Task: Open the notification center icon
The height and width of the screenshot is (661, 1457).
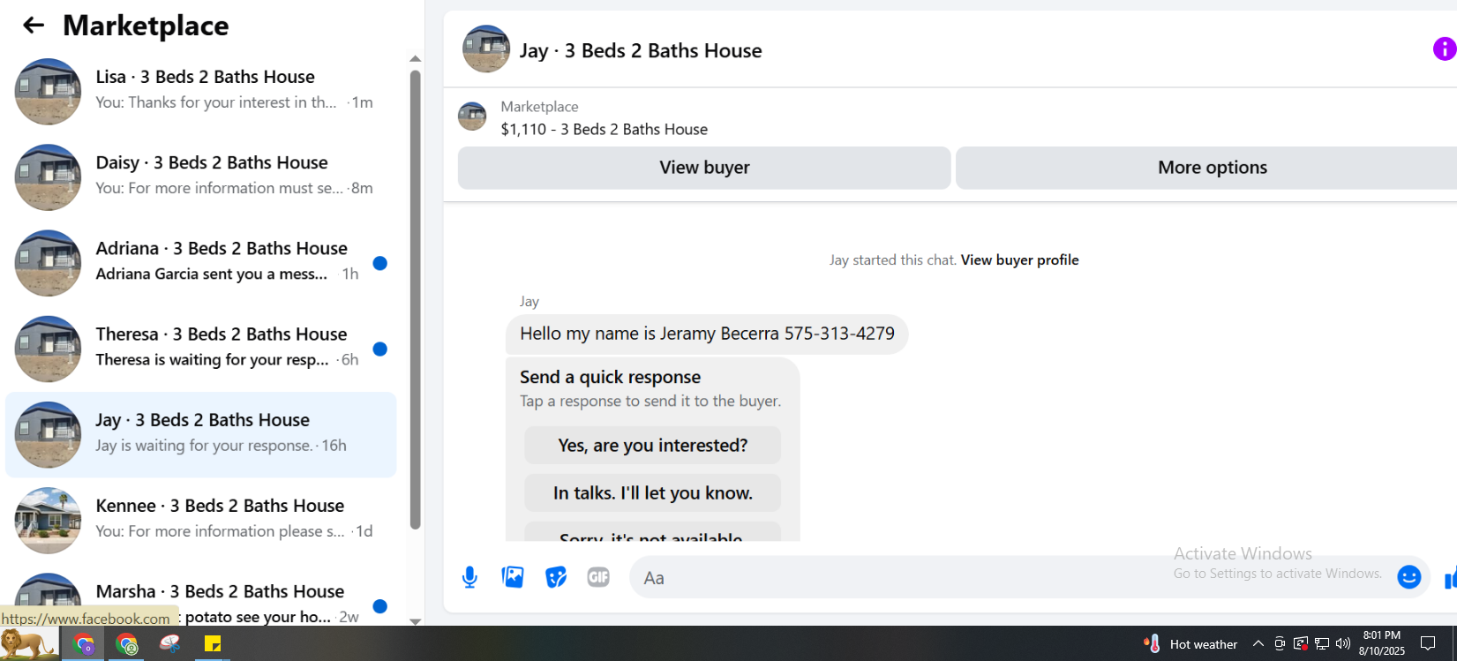Action: [1428, 644]
